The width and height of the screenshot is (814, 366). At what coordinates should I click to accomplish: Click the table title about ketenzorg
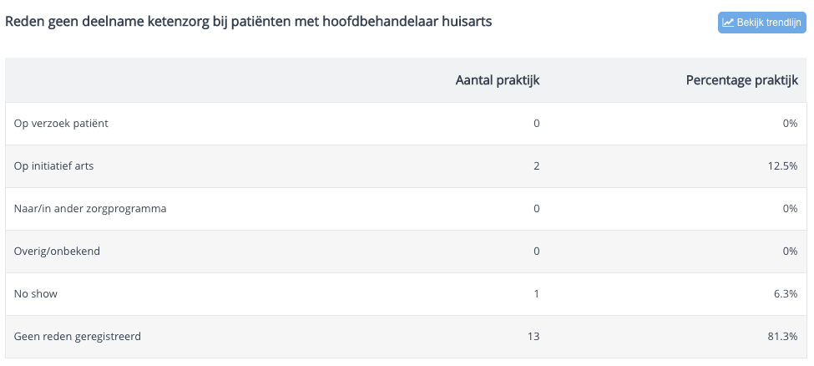coord(248,22)
